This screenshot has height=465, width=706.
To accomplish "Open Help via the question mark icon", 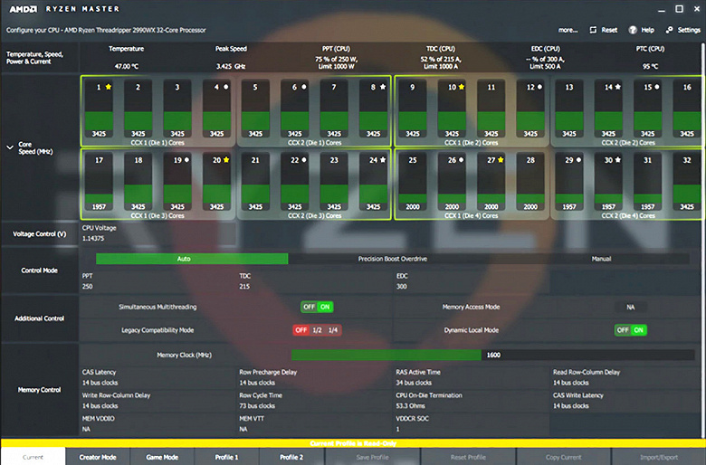I will (x=633, y=30).
